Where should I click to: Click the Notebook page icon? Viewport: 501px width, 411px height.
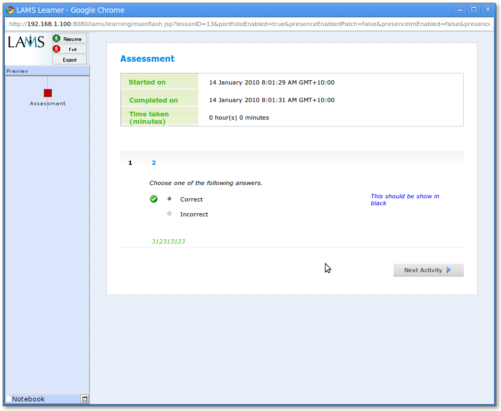coord(9,399)
